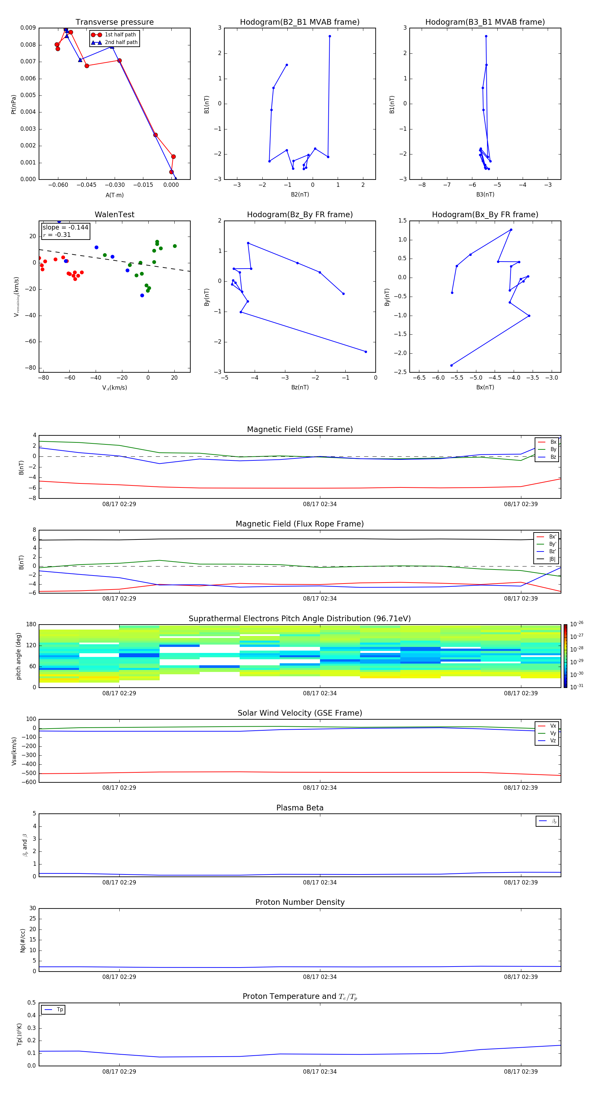The width and height of the screenshot is (600, 1101).
Task: Click the 'V_remaining(km/s)' y-axis label
Action: (16, 297)
